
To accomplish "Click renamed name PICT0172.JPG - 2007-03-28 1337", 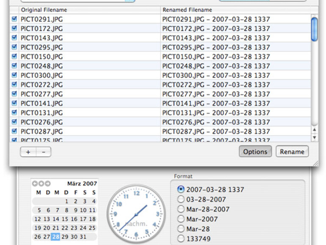I will 216,28.
